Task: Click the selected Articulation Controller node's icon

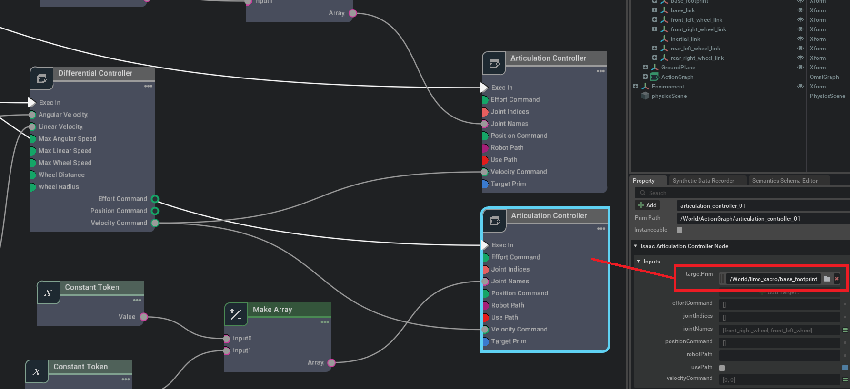Action: point(495,221)
